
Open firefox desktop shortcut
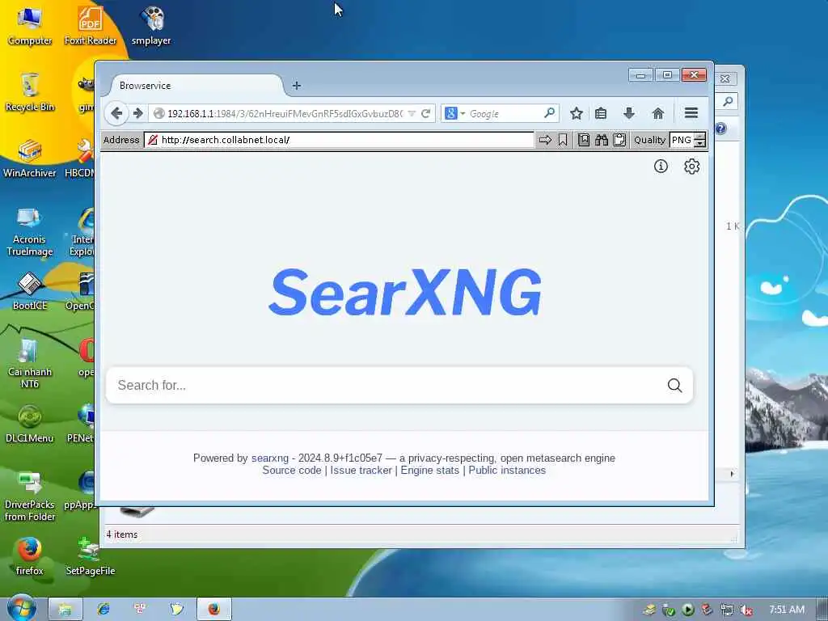click(30, 556)
